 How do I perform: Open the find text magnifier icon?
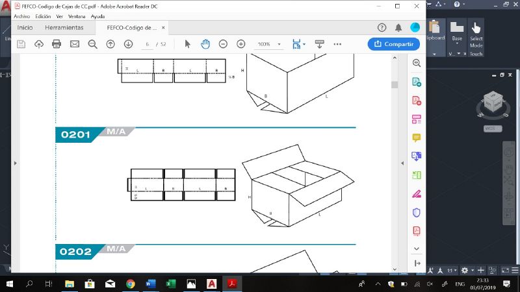point(92,44)
